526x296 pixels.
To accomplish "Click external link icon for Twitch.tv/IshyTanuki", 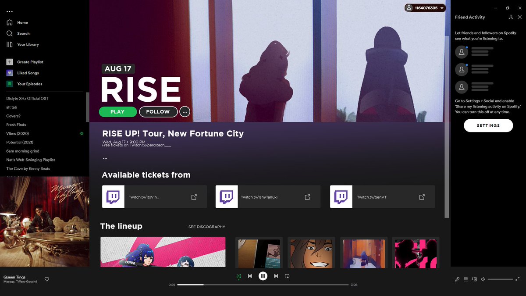I will (x=308, y=197).
